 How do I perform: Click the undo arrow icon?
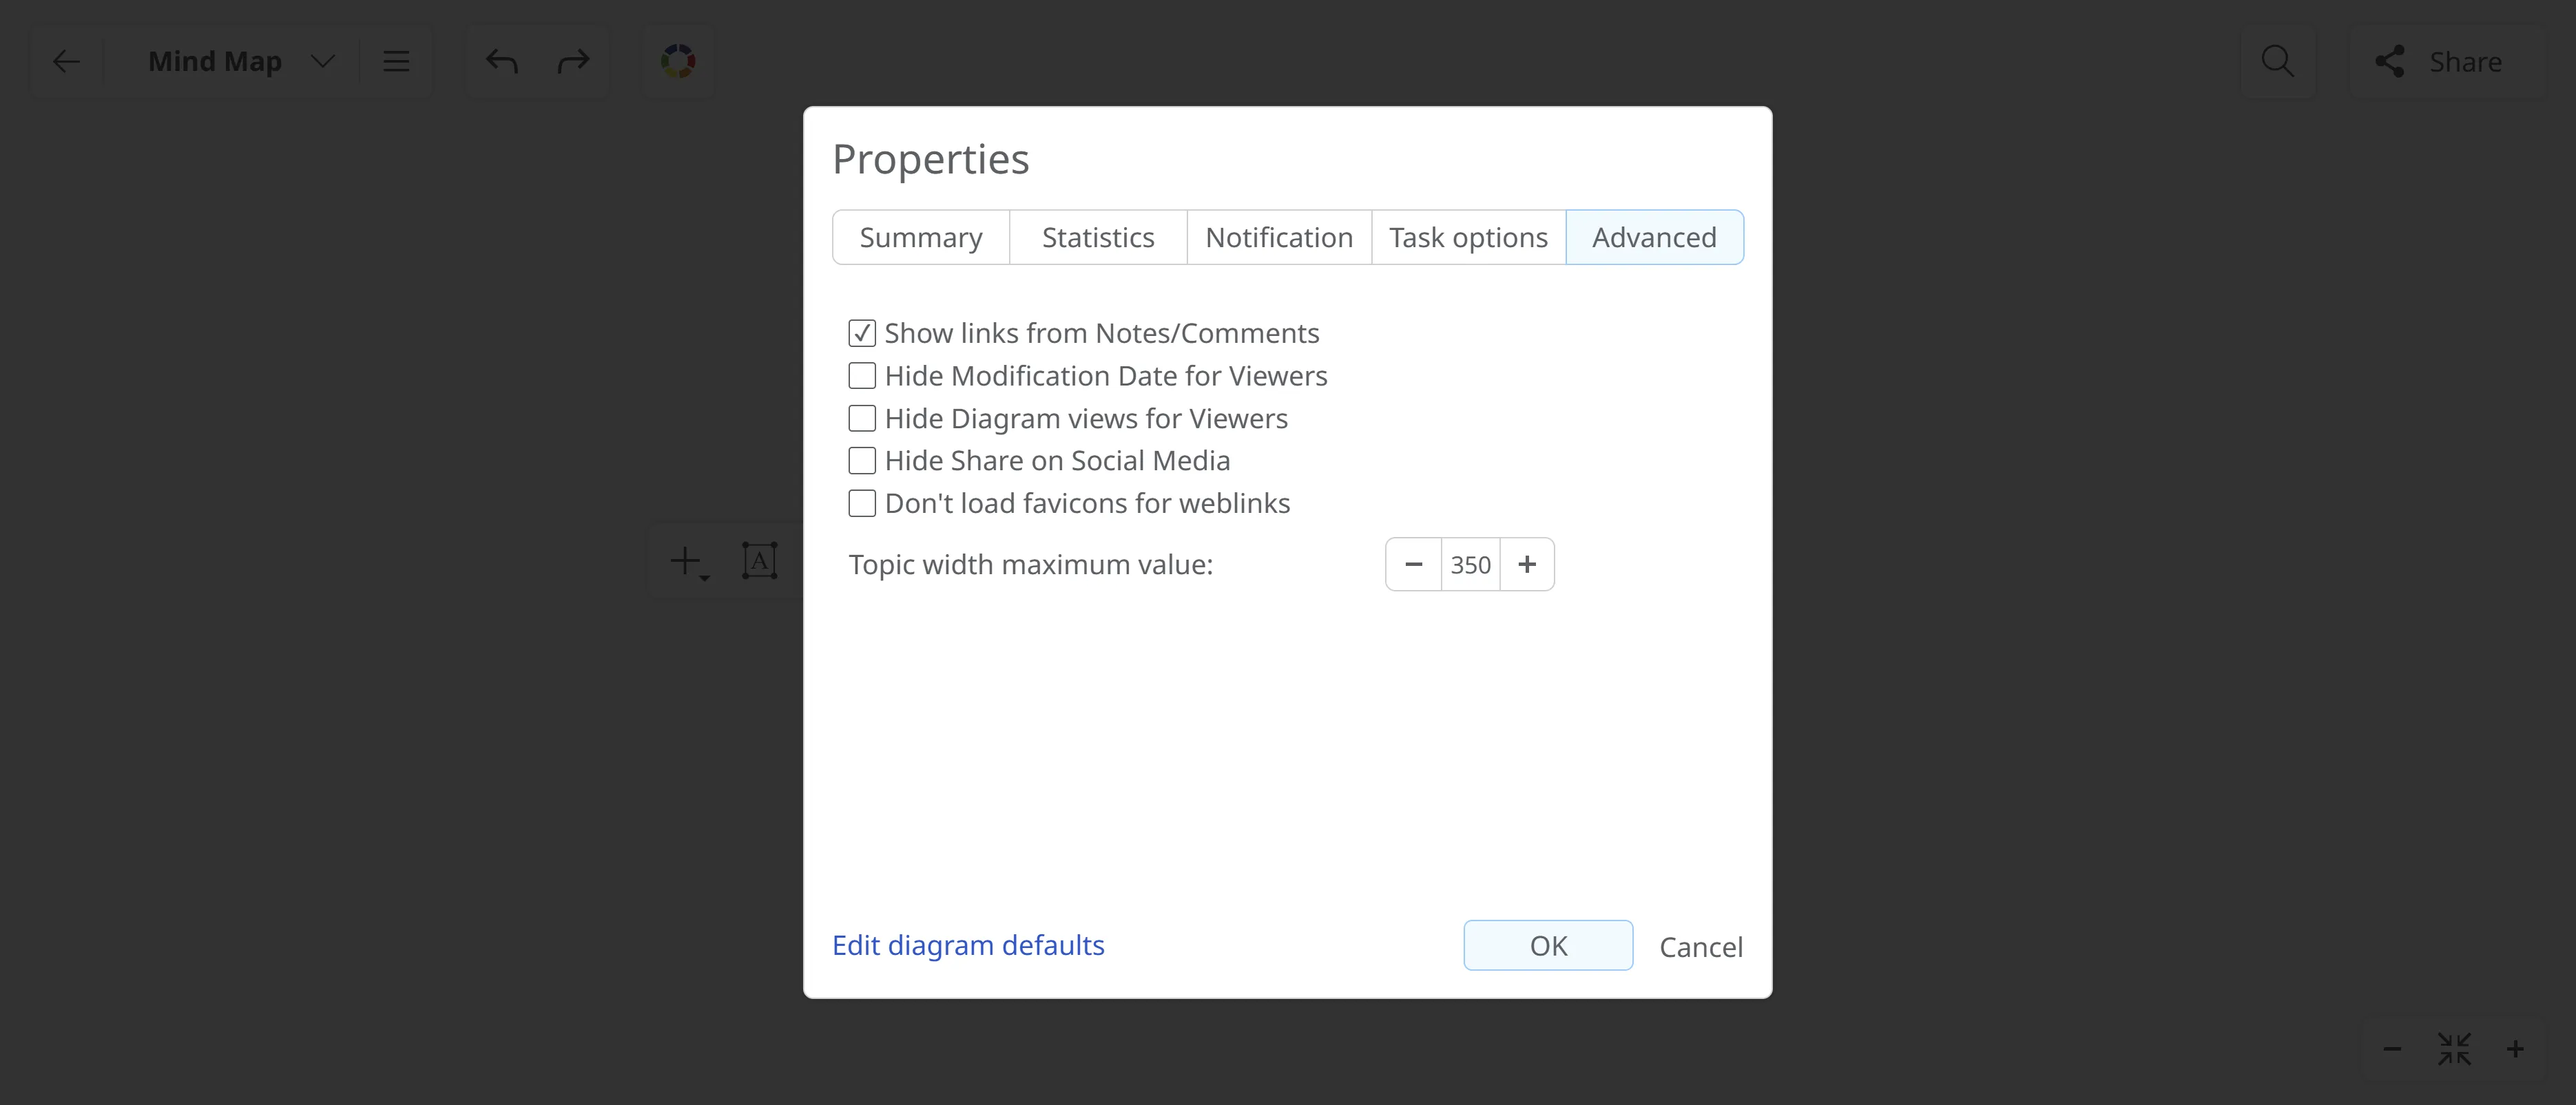[502, 62]
